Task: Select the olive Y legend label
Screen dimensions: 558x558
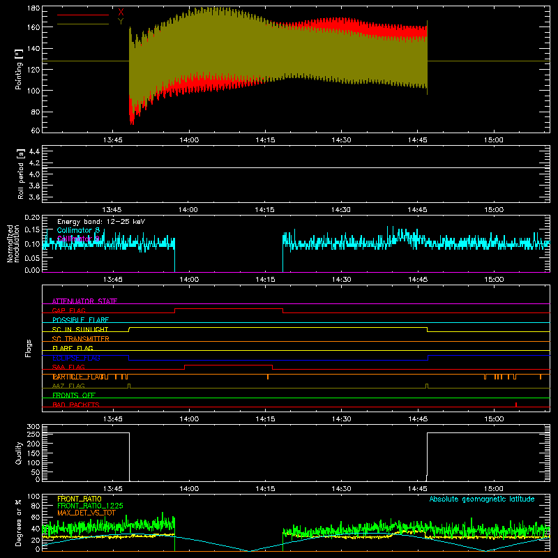Action: [121, 22]
